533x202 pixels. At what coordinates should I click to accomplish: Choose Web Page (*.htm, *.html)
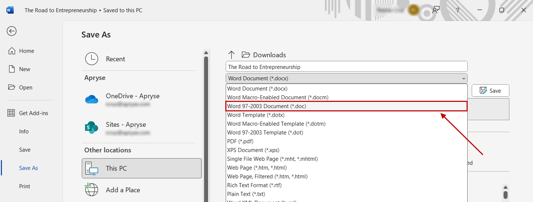pyautogui.click(x=346, y=168)
